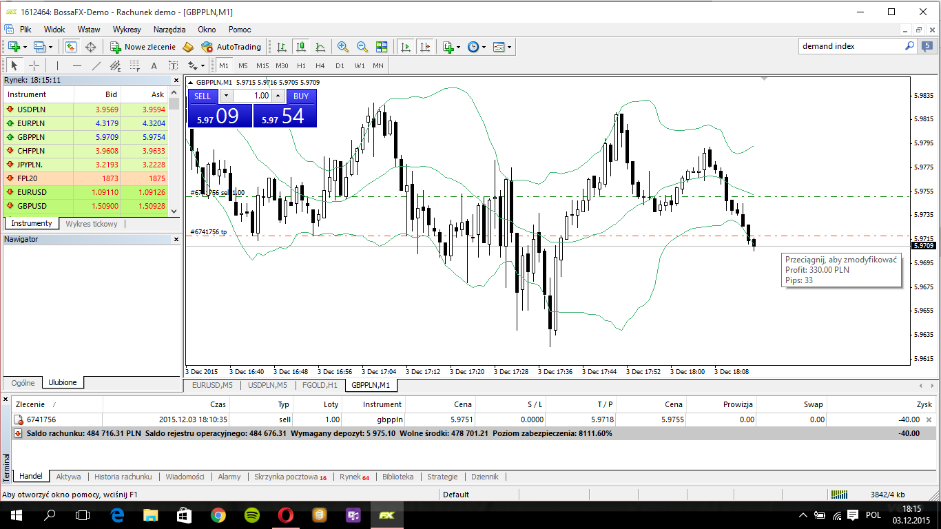Toggle AutoTrading on
The height and width of the screenshot is (529, 941).
tap(231, 47)
